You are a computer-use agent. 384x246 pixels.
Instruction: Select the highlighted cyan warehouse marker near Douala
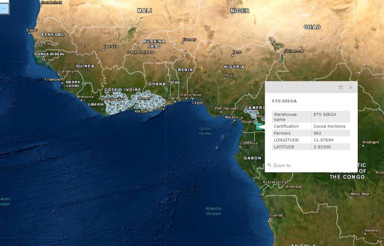point(259,126)
